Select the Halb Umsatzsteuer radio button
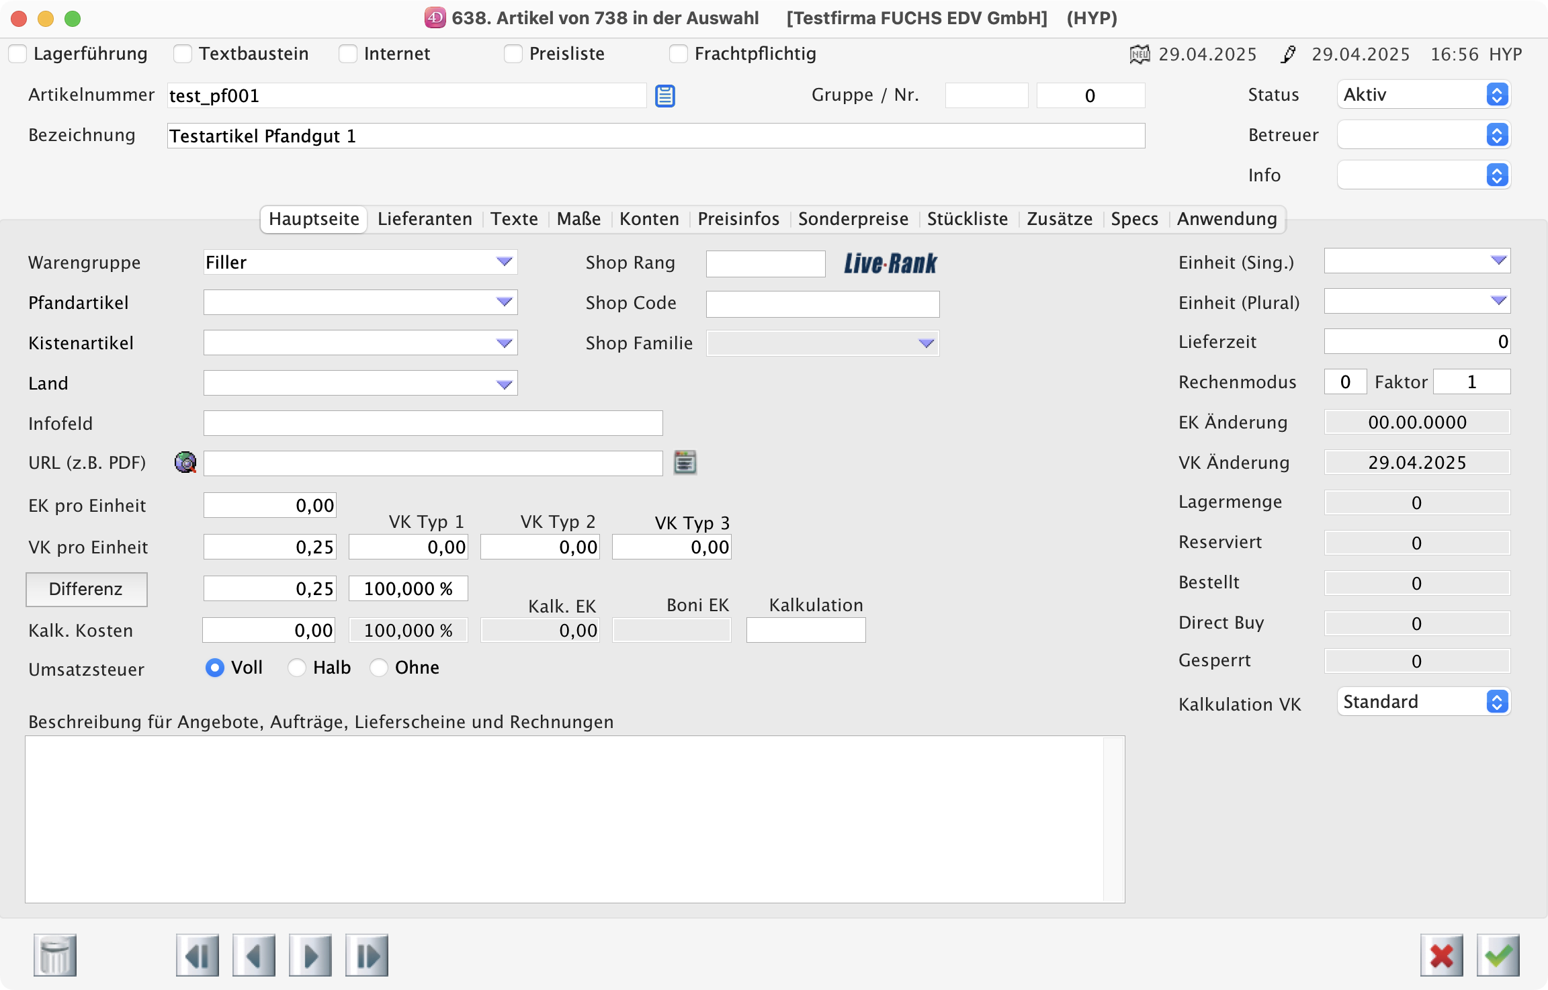This screenshot has height=990, width=1548. click(x=297, y=668)
